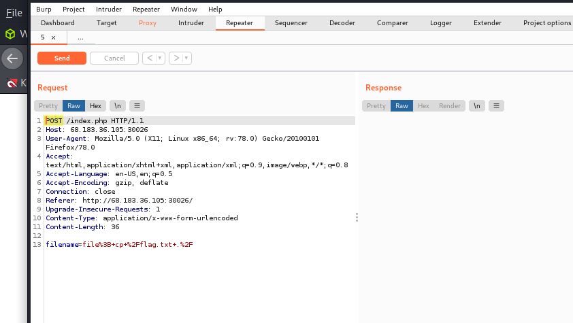Expand history dropdown beside back arrow
Image resolution: width=573 pixels, height=323 pixels.
[160, 58]
